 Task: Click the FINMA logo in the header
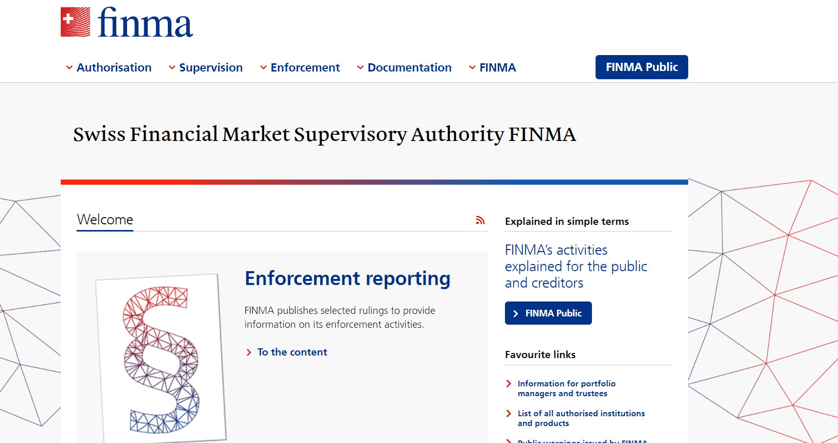[x=127, y=22]
